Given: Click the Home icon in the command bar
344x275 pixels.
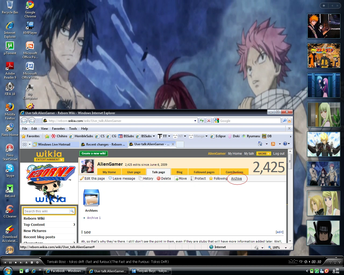Looking at the screenshot, I should click(x=260, y=144).
